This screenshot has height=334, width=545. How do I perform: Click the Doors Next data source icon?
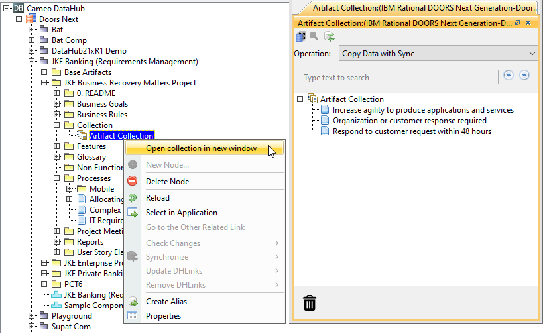(31, 19)
